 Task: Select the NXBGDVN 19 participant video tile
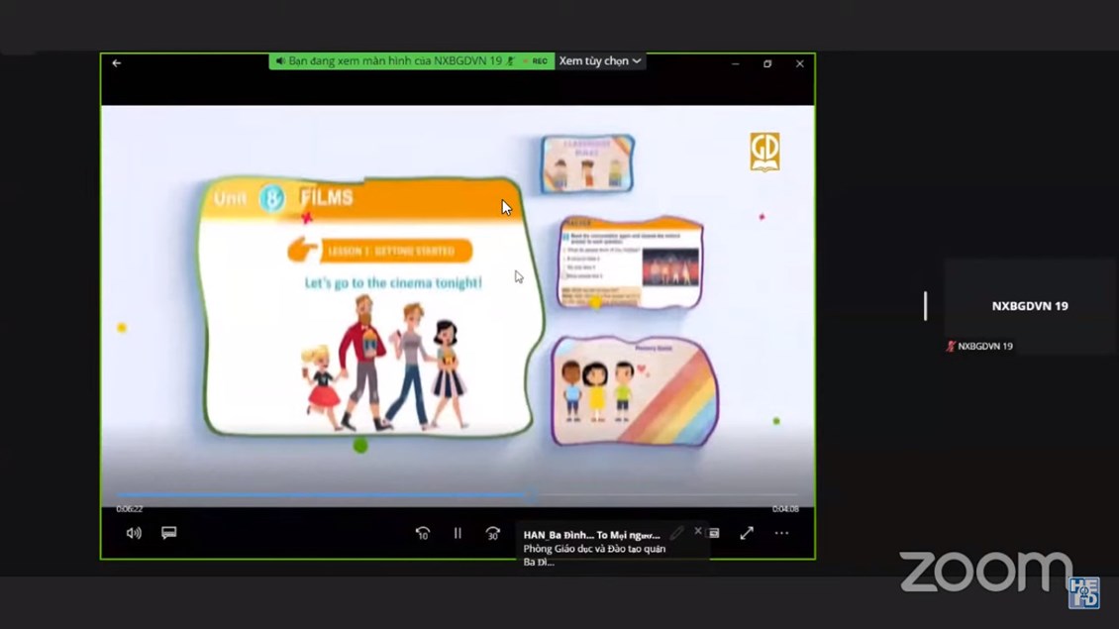pyautogui.click(x=1029, y=306)
